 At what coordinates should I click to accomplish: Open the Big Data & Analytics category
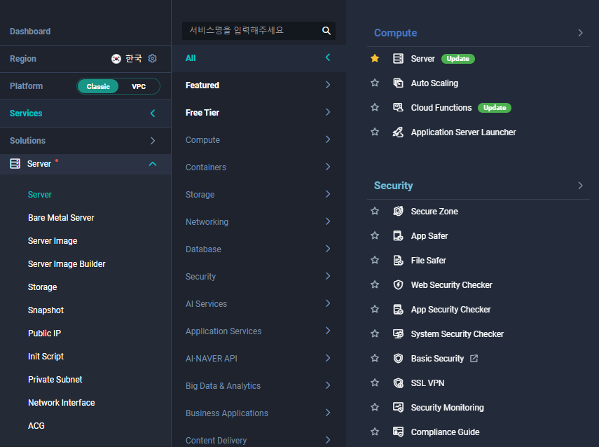[259, 386]
